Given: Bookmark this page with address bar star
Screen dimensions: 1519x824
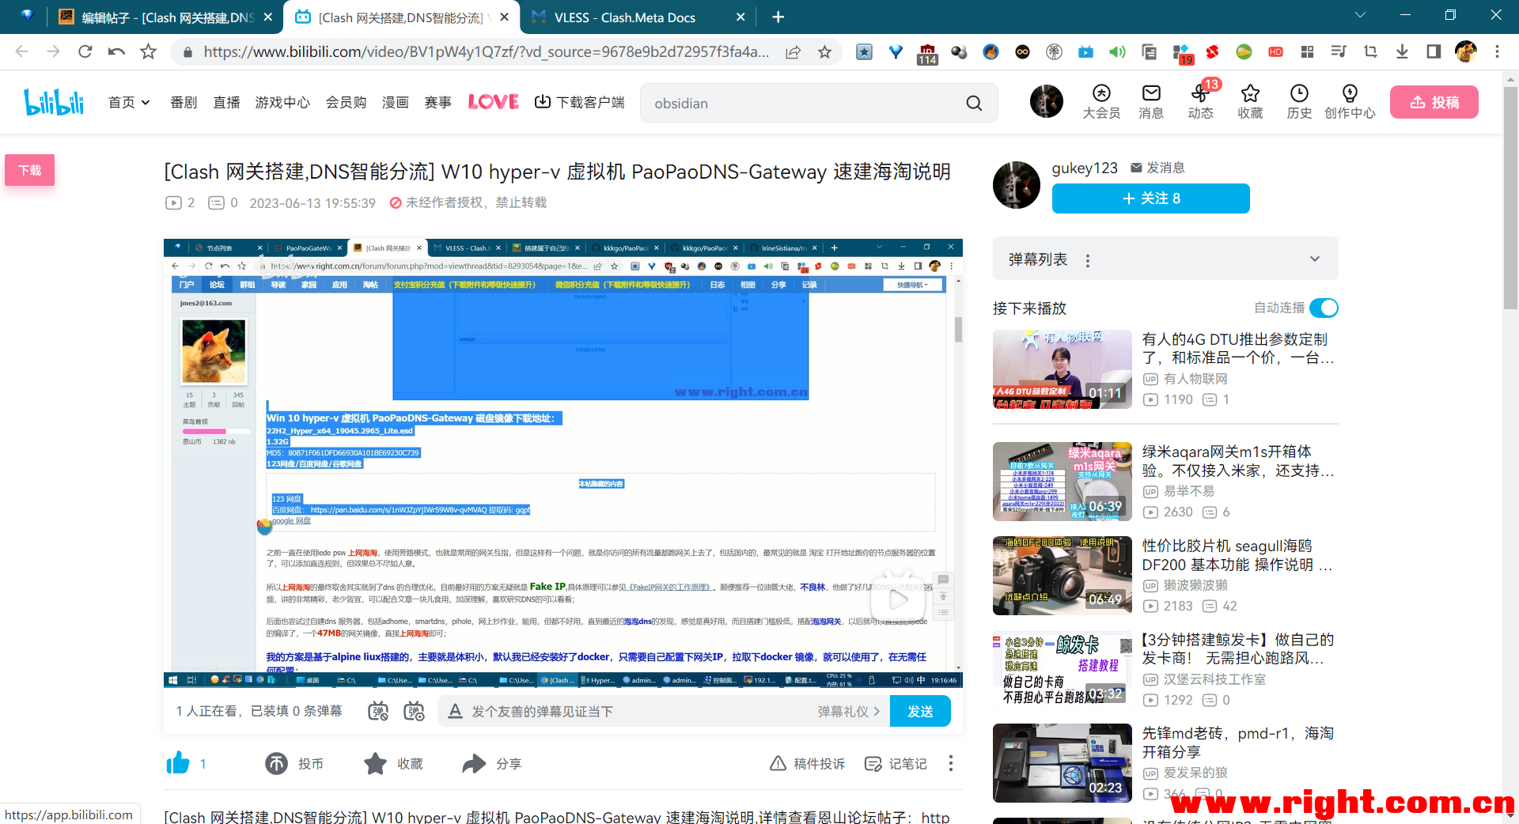Looking at the screenshot, I should click(x=824, y=51).
